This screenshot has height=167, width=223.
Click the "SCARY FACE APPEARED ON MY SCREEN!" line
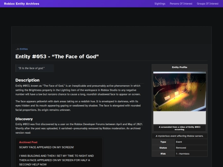coord(46,147)
